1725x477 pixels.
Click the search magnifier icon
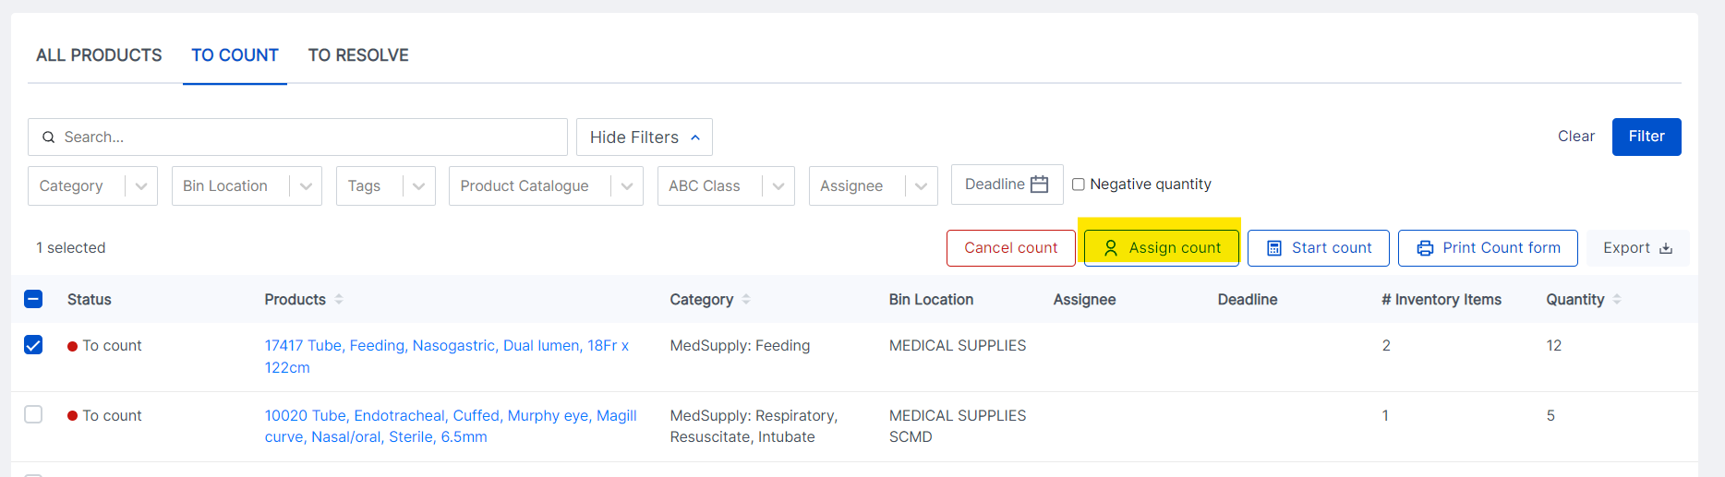coord(48,137)
